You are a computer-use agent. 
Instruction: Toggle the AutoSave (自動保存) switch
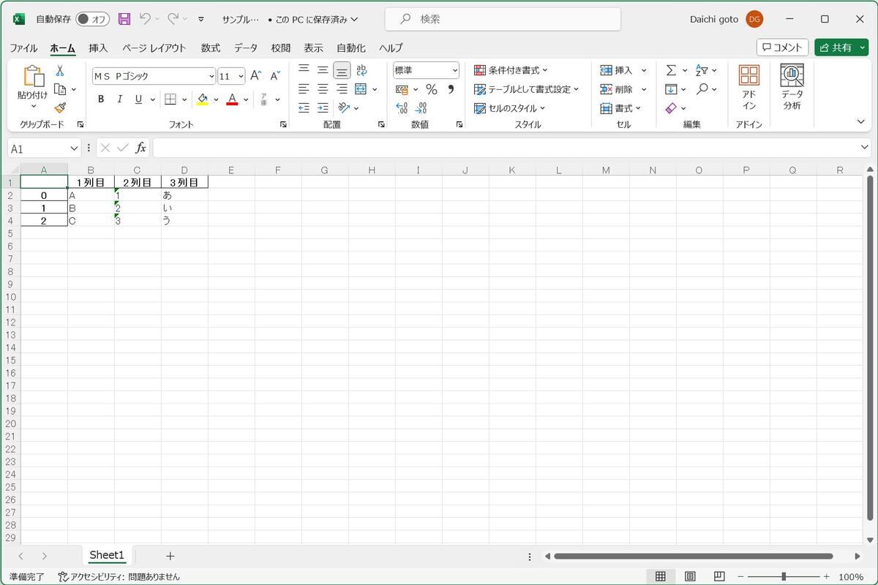coord(92,19)
